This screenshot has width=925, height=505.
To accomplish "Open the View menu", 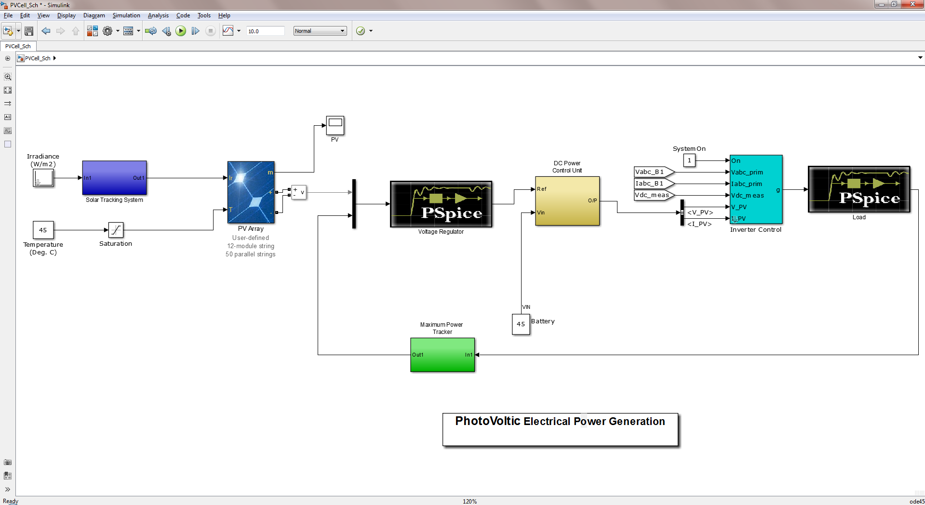I will pyautogui.click(x=43, y=15).
